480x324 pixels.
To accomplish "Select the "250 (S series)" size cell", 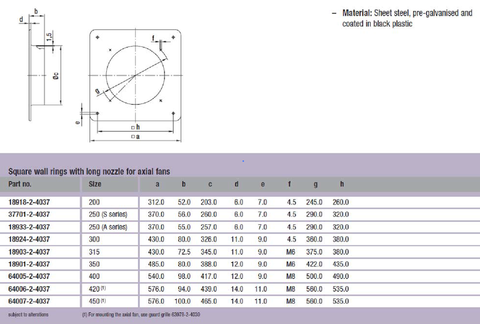I will pos(108,213).
